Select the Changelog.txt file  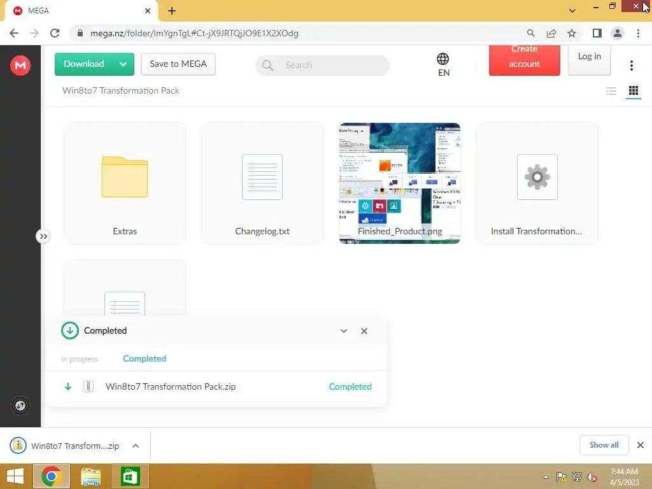point(262,183)
